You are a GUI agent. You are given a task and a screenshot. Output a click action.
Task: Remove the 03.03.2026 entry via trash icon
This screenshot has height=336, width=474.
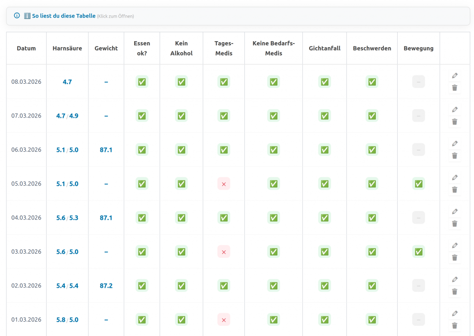tap(455, 258)
